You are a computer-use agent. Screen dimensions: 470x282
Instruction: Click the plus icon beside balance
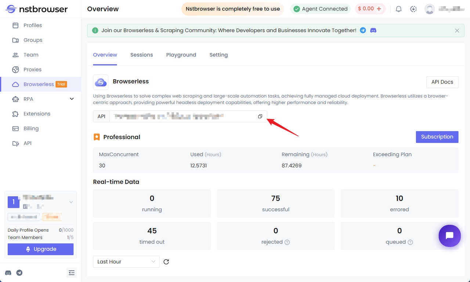pyautogui.click(x=379, y=9)
